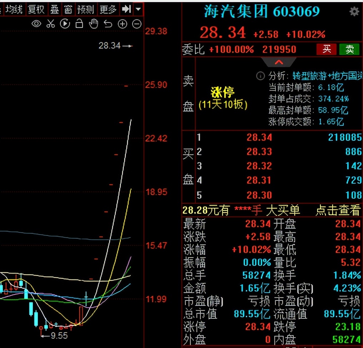363x348 pixels.
Task: Click the 22.42 price axis label
Action: 156,139
